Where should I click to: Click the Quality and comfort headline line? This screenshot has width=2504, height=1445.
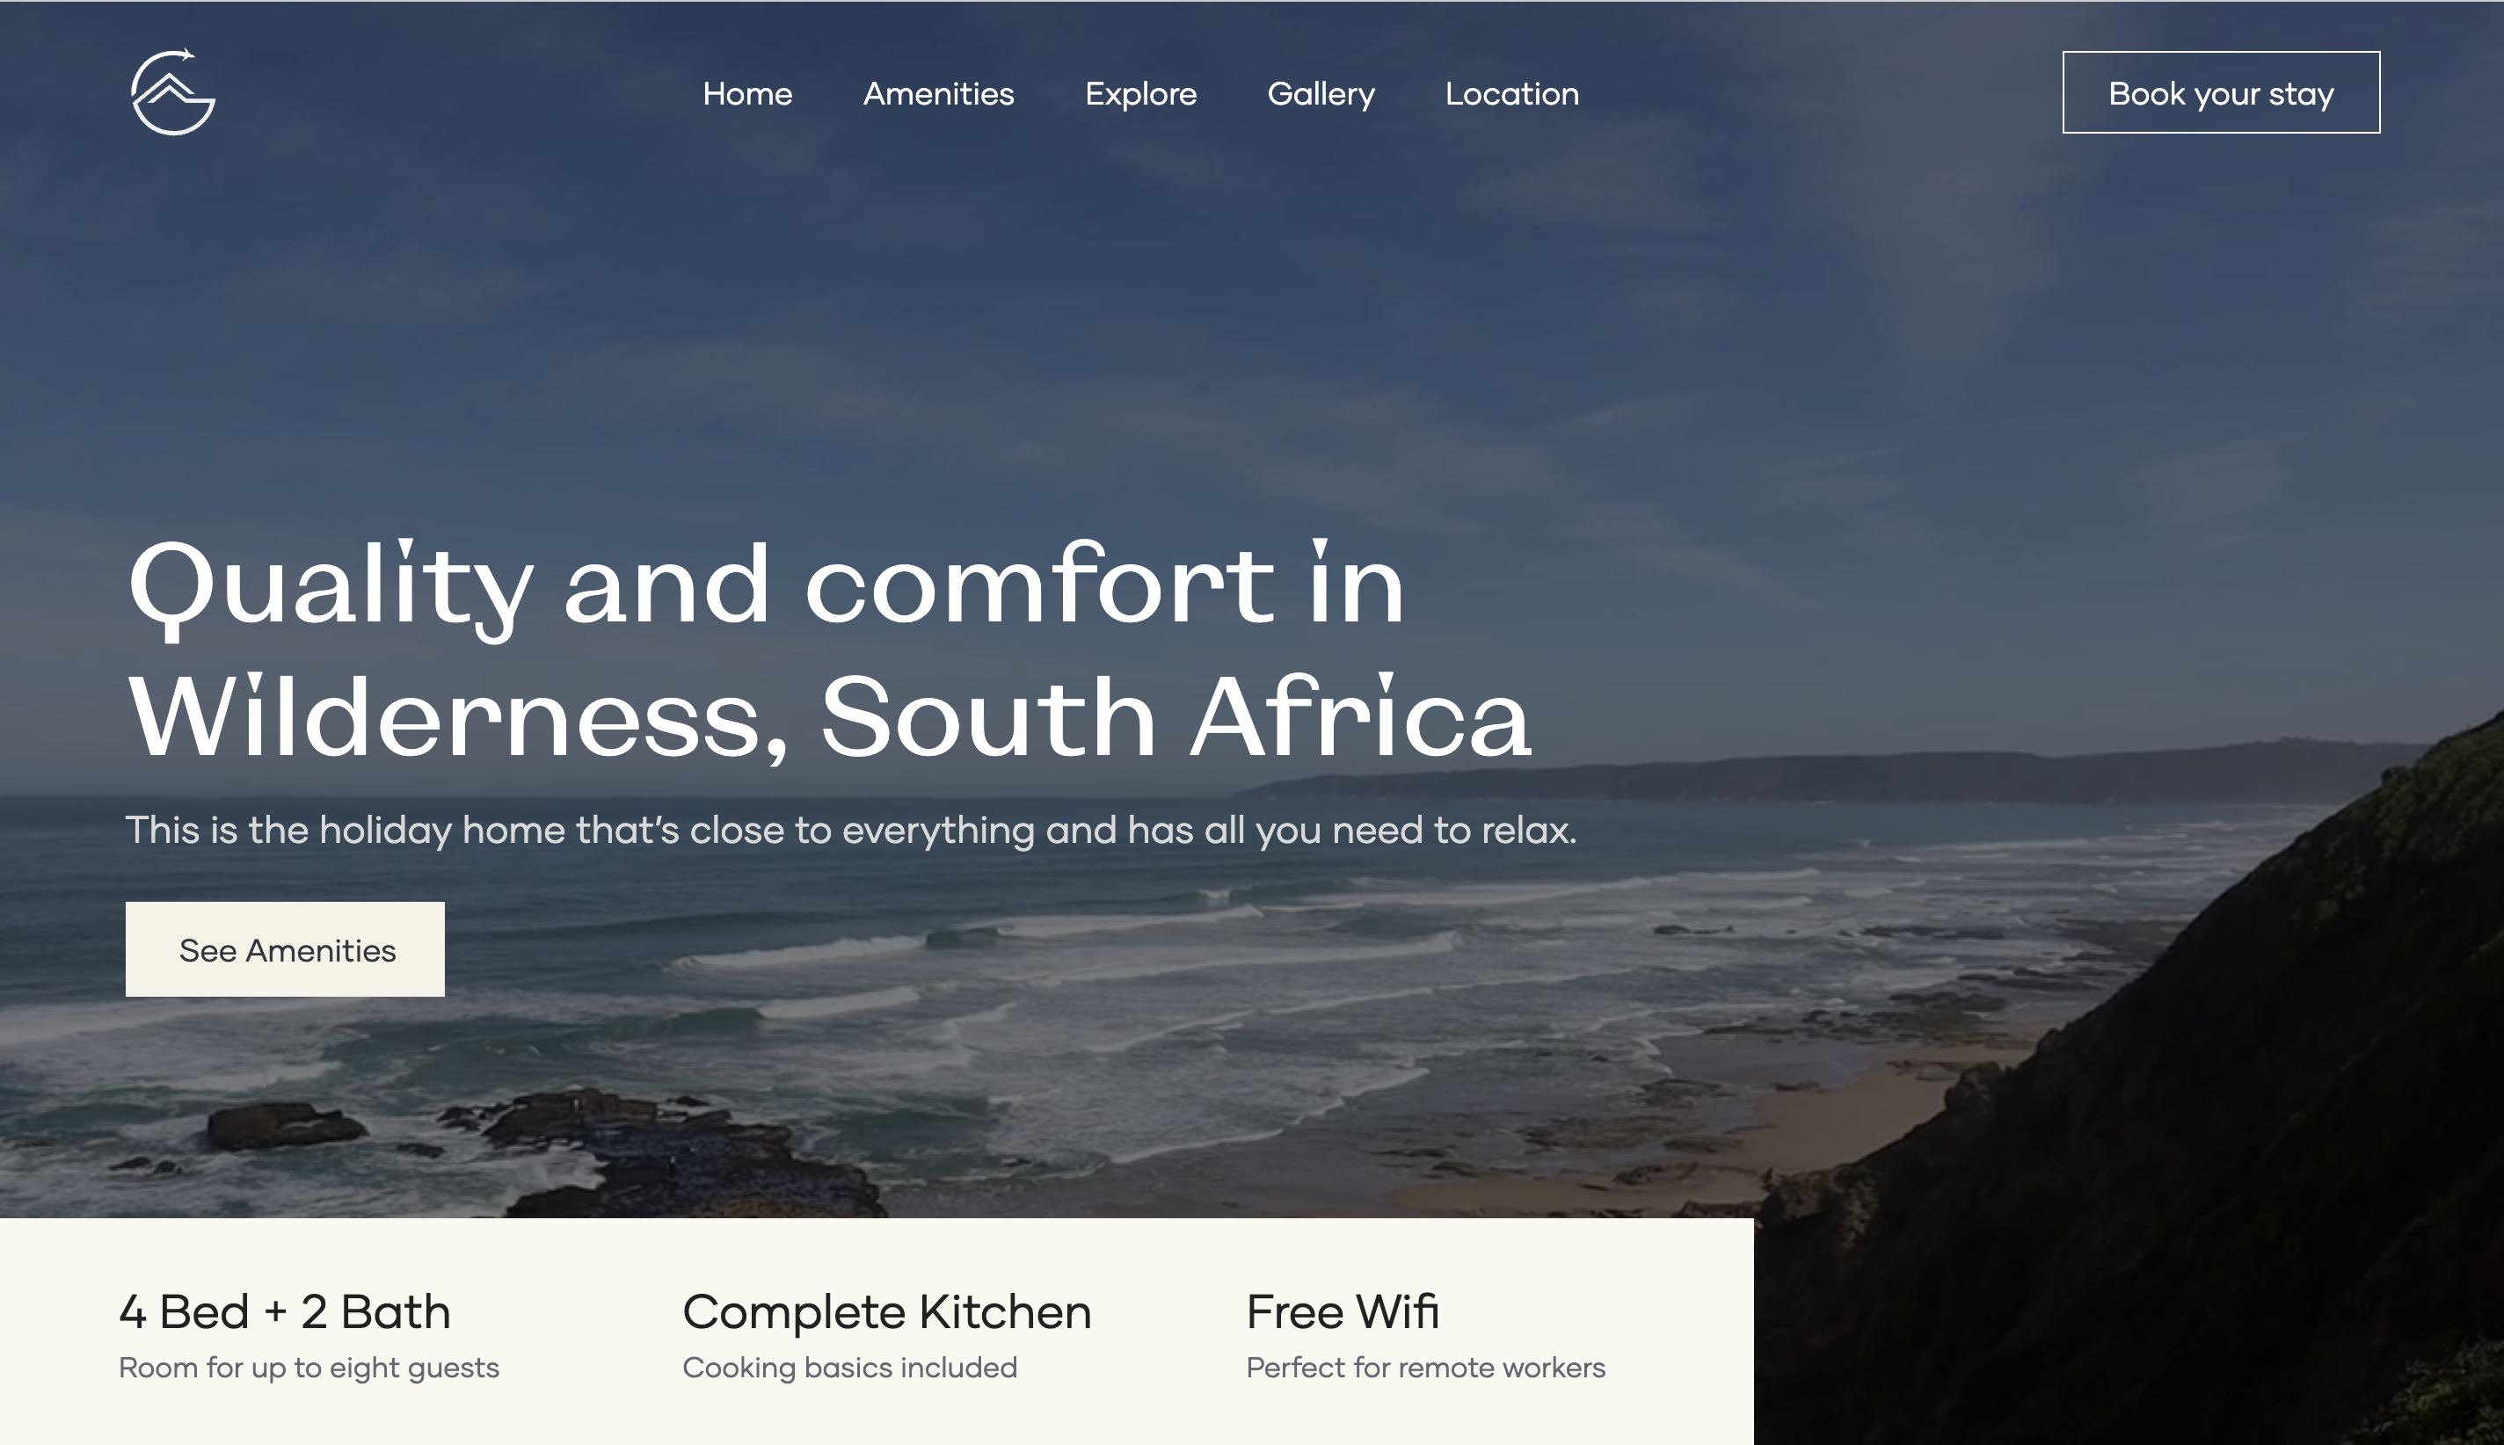coord(766,587)
